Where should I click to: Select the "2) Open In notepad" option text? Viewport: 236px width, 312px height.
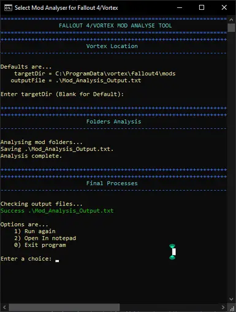(45, 238)
